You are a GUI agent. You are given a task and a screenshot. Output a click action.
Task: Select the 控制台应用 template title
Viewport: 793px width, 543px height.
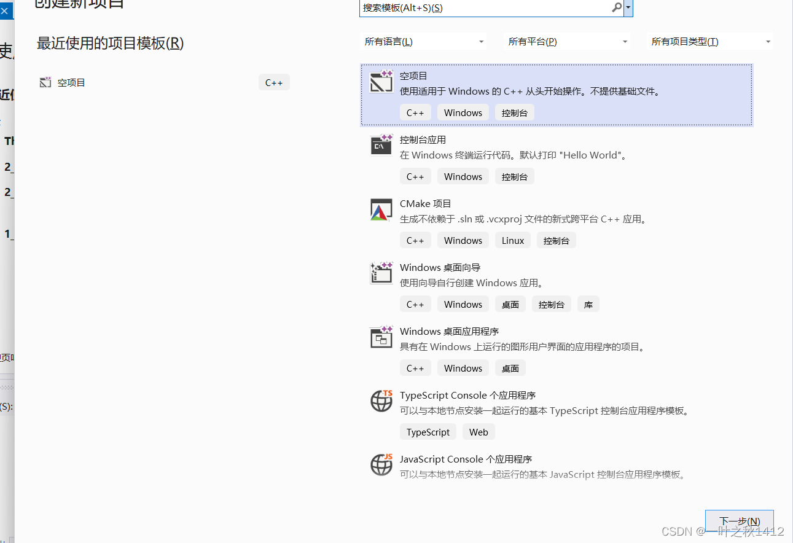tap(423, 140)
